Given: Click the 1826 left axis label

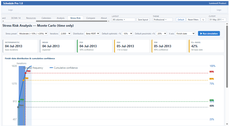Looking at the screenshot, I should [x=14, y=66].
